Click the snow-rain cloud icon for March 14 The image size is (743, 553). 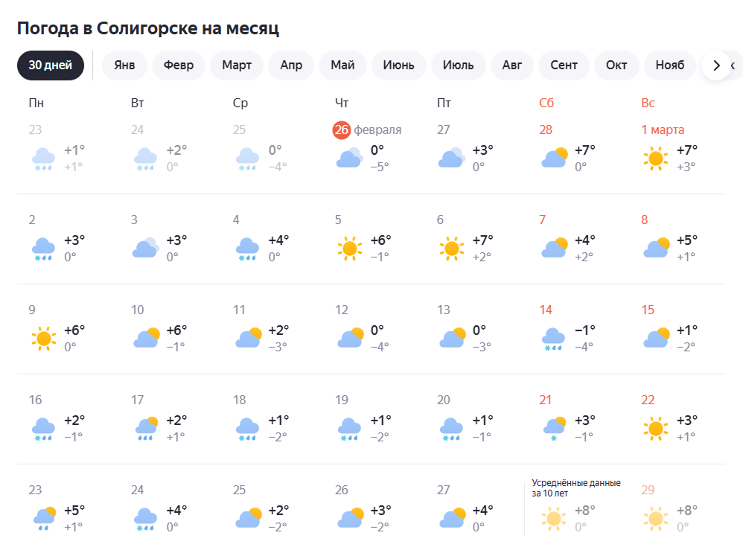tap(554, 338)
